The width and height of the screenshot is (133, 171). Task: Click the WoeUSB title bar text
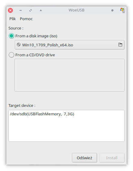pos(76,10)
